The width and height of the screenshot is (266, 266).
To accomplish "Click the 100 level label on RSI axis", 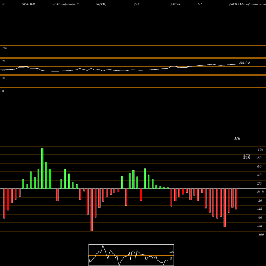I will (x=4, y=48).
